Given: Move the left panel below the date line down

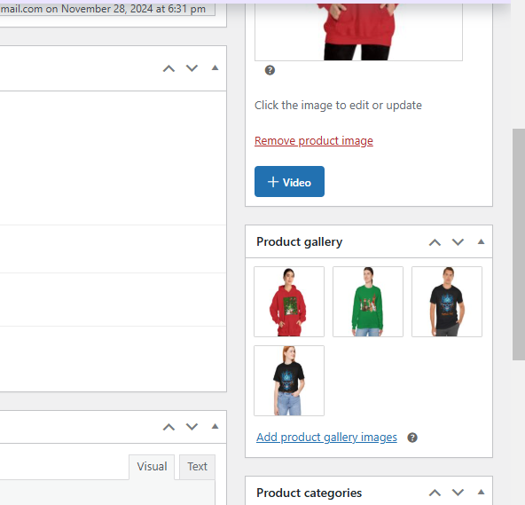Looking at the screenshot, I should [192, 68].
